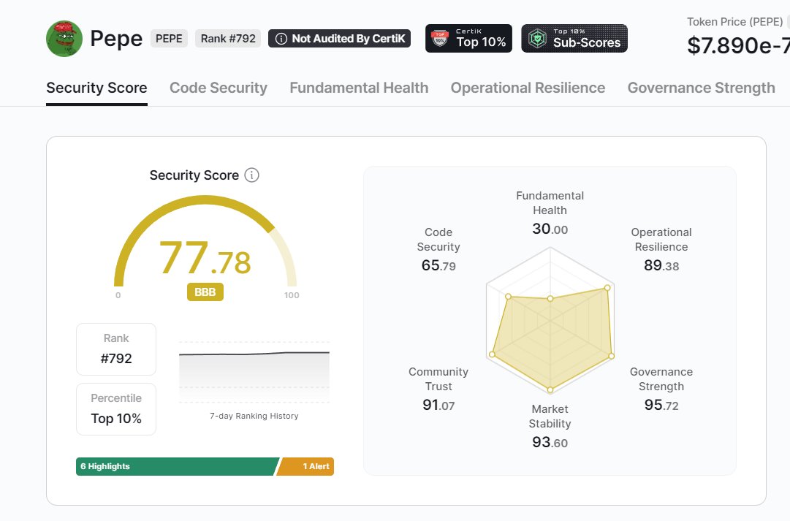Select the Governance Strength tab
Screen dimensions: 790x521
701,88
